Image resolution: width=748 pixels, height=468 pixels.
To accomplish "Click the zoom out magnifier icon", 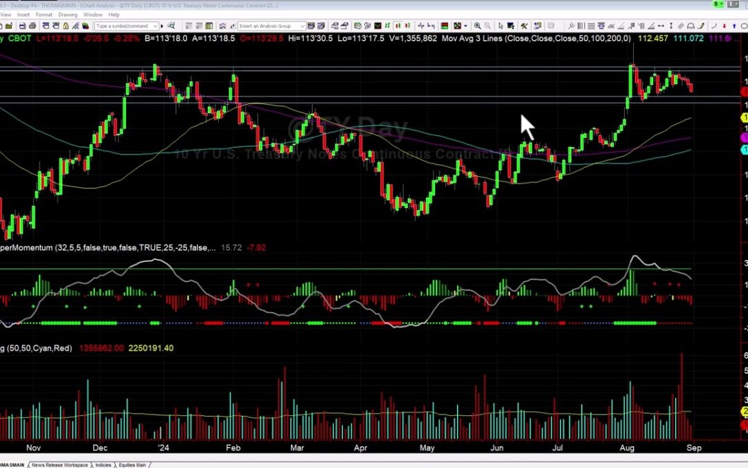I will tap(488, 26).
